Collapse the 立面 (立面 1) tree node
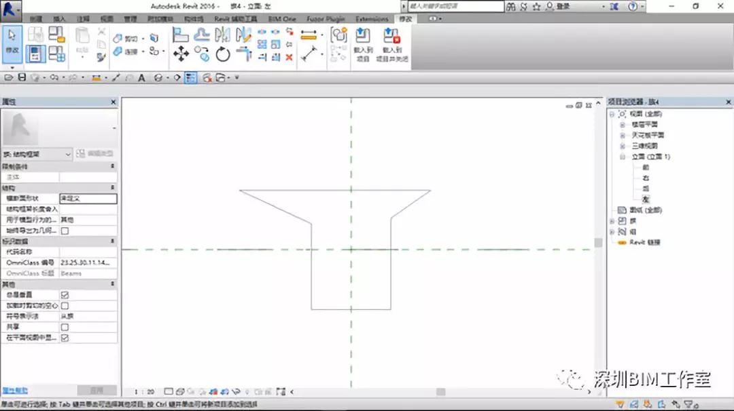Image resolution: width=734 pixels, height=411 pixels. (x=623, y=157)
